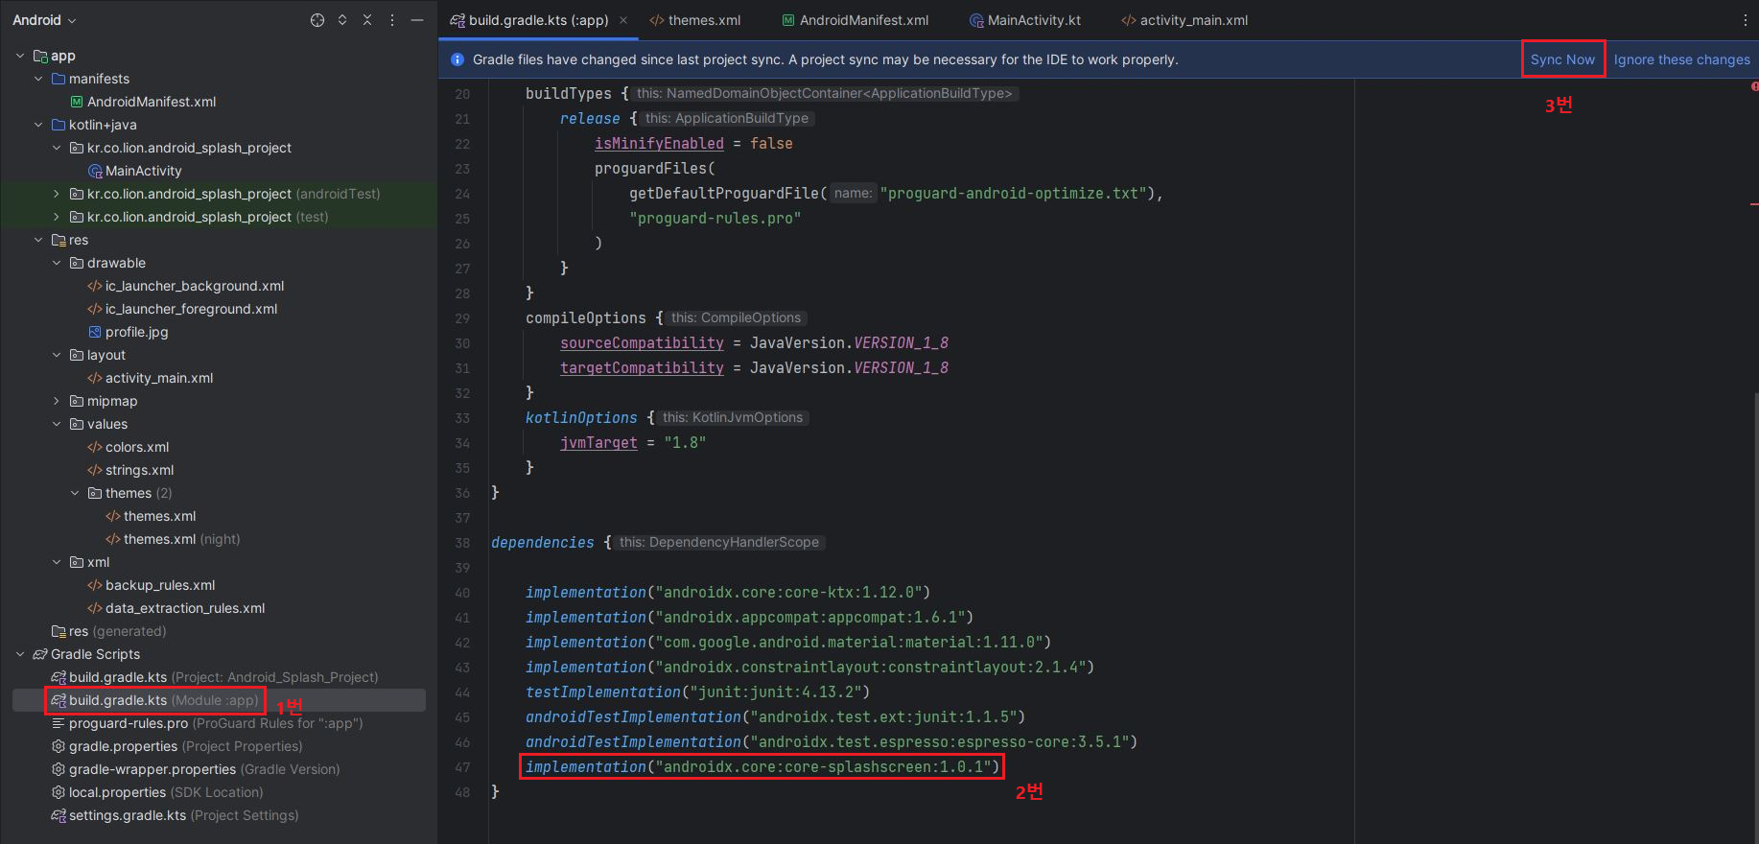Click Ignore these changes link
The width and height of the screenshot is (1759, 844).
[x=1681, y=59]
